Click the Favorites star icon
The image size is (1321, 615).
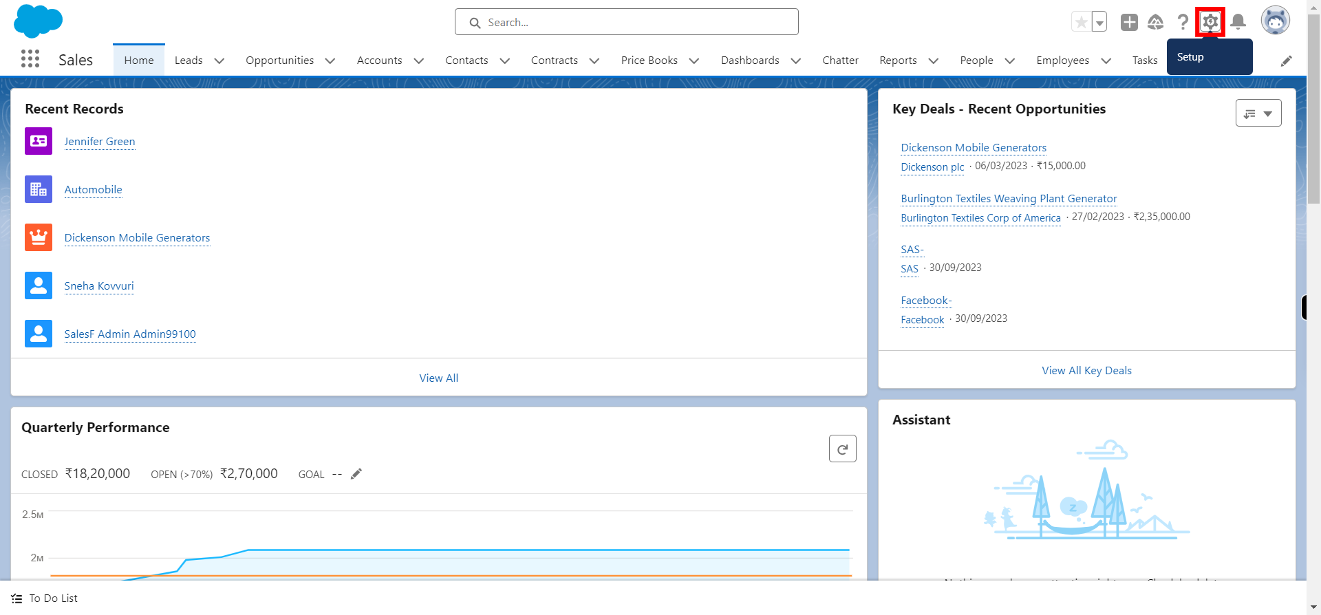[1082, 22]
